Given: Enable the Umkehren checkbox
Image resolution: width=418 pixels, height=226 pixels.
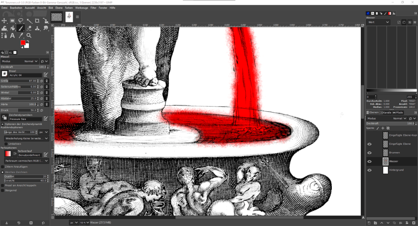Looking at the screenshot, I should coord(6,144).
